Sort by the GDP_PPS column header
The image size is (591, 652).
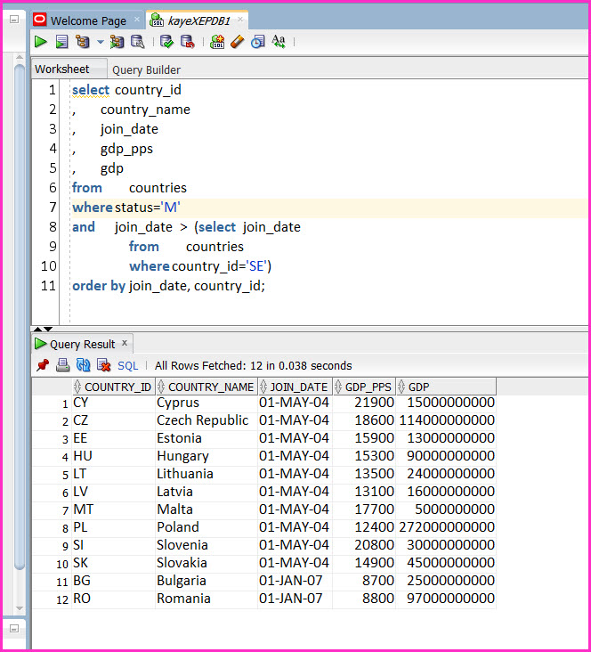(364, 387)
